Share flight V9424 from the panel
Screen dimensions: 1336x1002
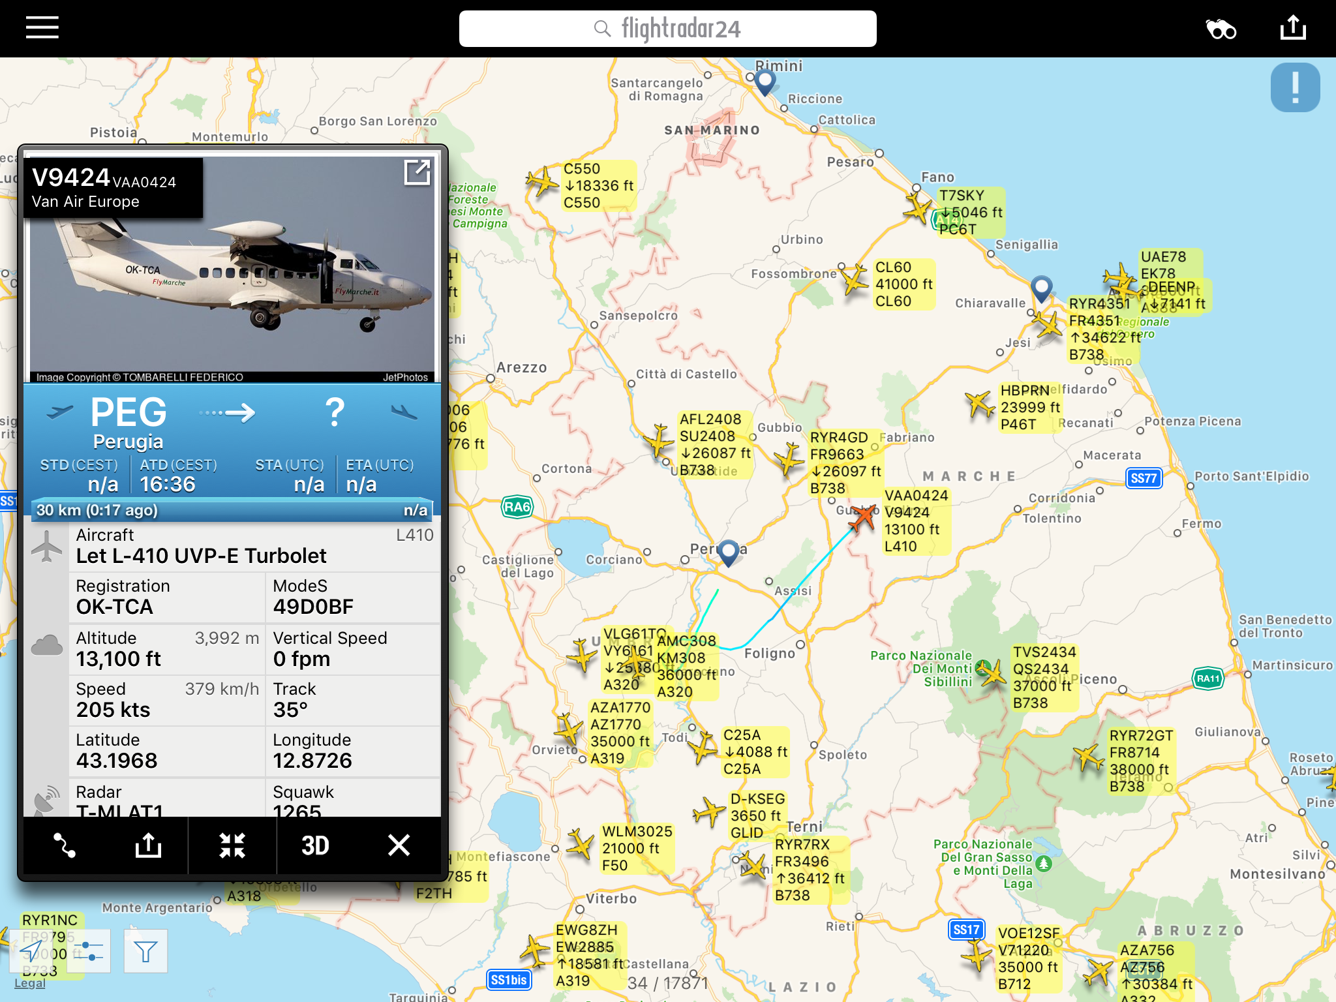(x=148, y=845)
